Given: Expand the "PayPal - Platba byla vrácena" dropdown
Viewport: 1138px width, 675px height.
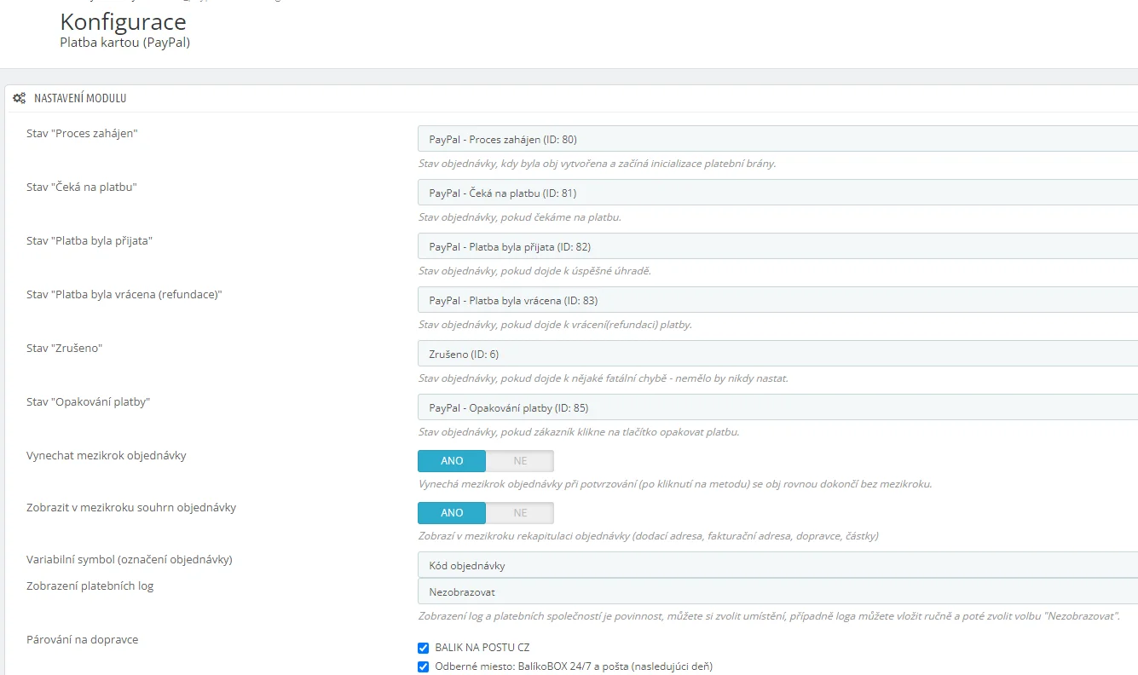Looking at the screenshot, I should [x=776, y=300].
